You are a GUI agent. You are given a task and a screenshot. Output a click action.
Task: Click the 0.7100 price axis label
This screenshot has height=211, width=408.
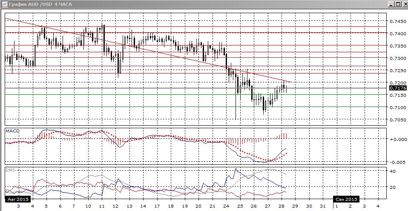coord(398,107)
